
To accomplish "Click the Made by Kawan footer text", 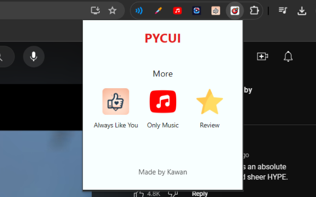I will [x=162, y=172].
